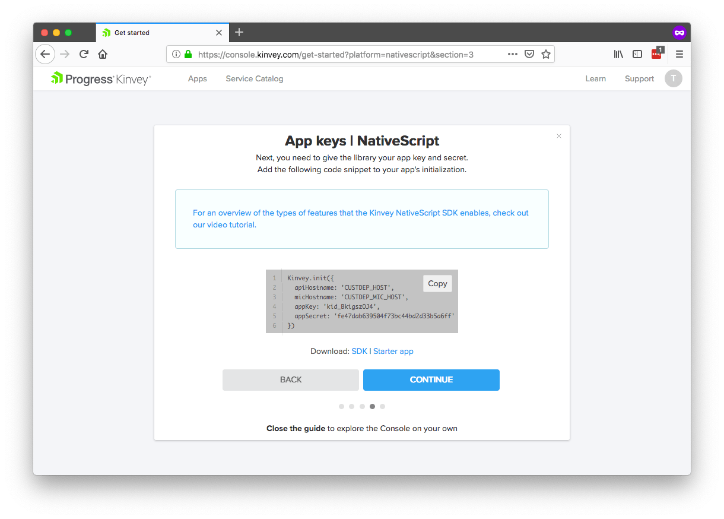Open Service Catalog in the navigation

tap(254, 78)
